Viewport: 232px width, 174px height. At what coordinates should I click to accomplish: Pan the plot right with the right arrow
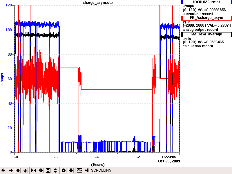[x=11, y=171]
